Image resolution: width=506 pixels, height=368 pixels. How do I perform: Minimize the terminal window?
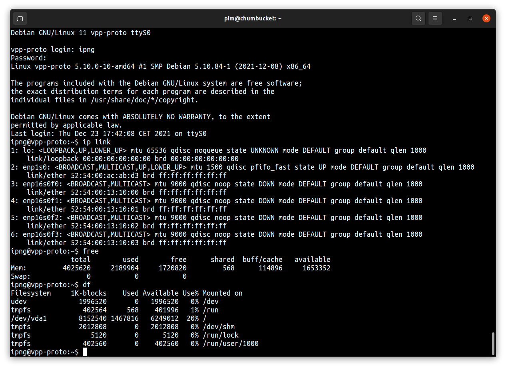pyautogui.click(x=454, y=18)
